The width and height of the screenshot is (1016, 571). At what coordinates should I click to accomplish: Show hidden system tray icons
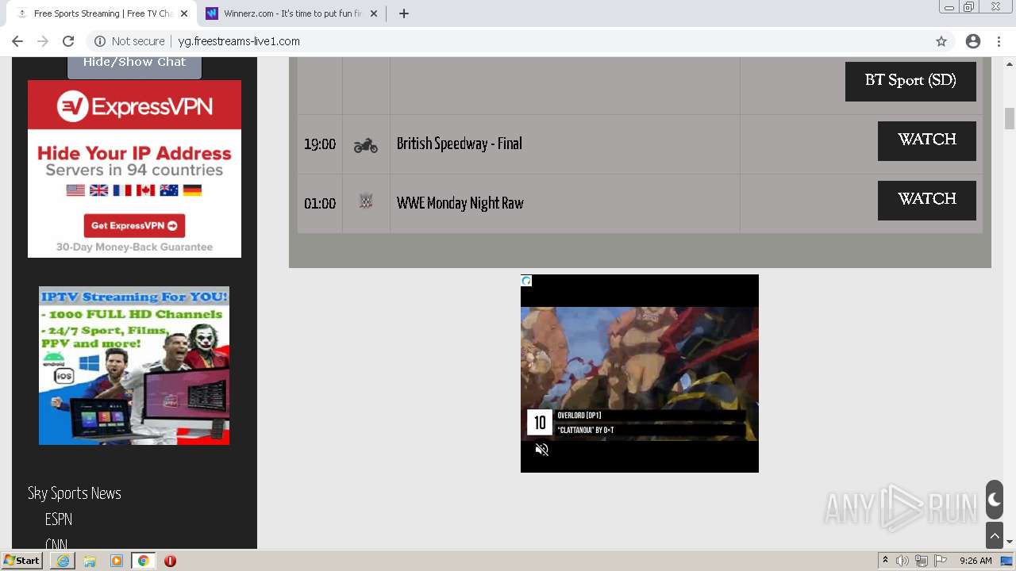click(x=886, y=561)
